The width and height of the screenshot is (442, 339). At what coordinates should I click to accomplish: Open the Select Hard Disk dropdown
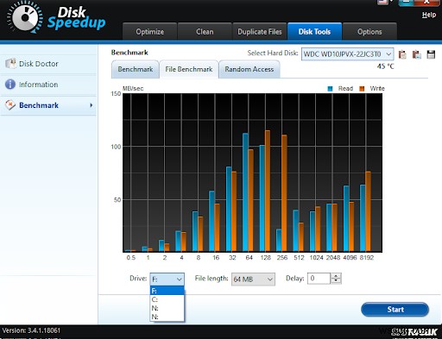pyautogui.click(x=348, y=54)
